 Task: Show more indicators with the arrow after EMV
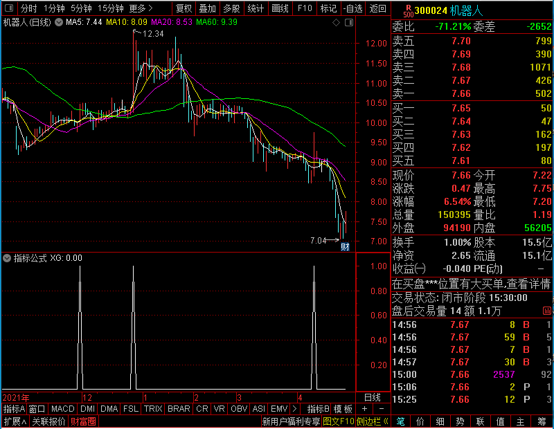click(x=295, y=409)
